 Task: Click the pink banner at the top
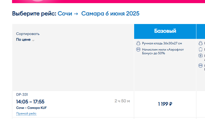(x=109, y=2)
